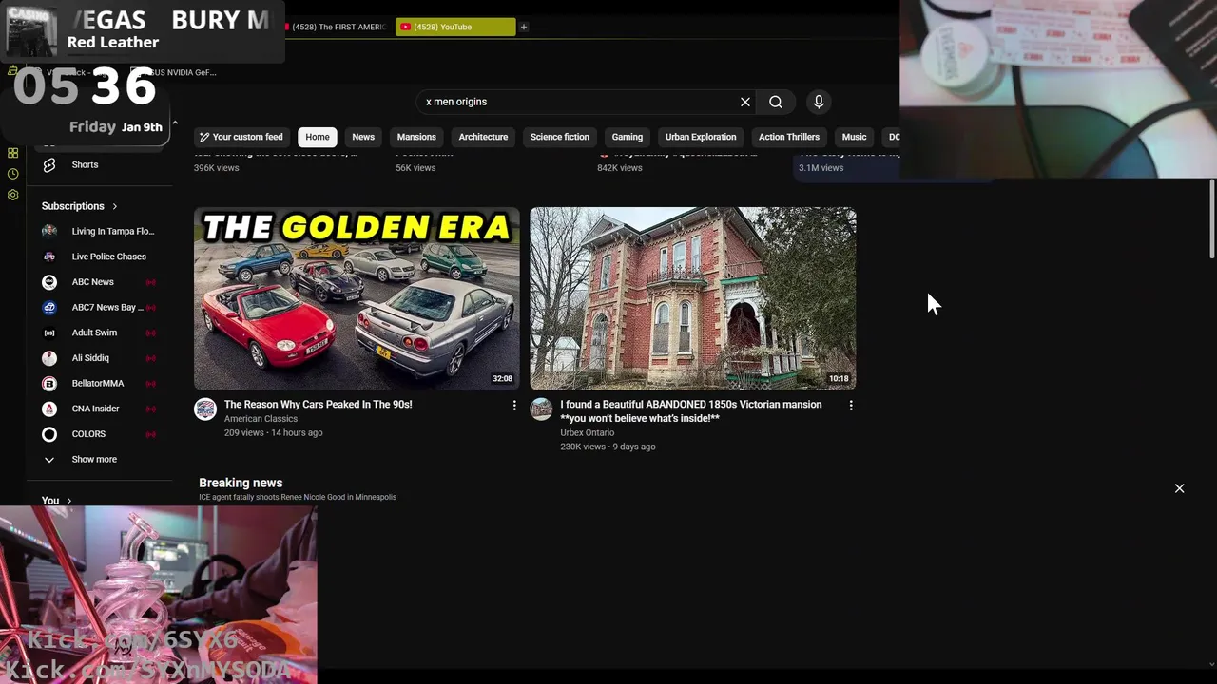
Task: Open browser sidebar settings gear icon
Action: (x=12, y=195)
